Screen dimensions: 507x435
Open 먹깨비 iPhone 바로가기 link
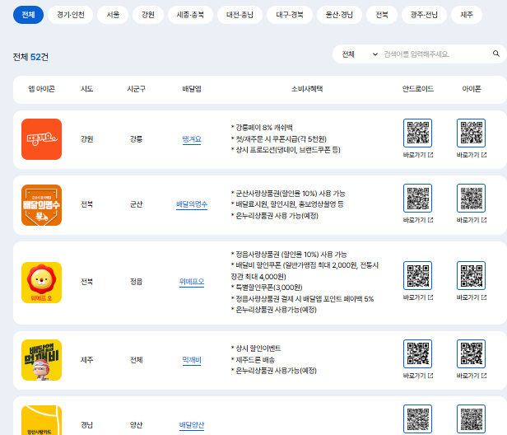(472, 376)
